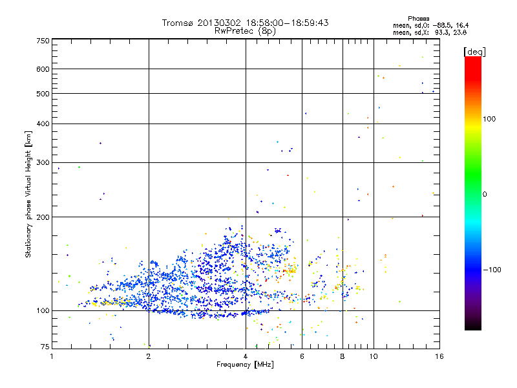The width and height of the screenshot is (517, 388).
Task: Click the '[deg]' colorbar unit label
Action: (x=474, y=52)
